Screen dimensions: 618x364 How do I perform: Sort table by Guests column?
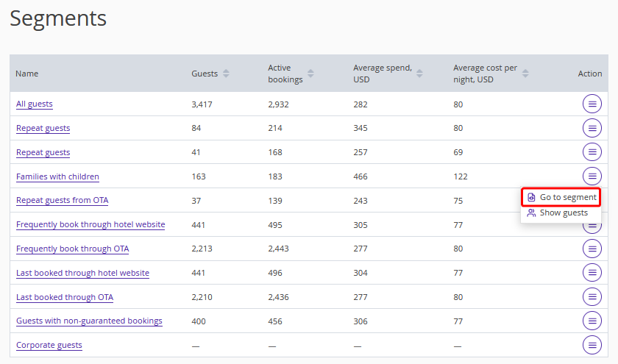[x=226, y=74]
